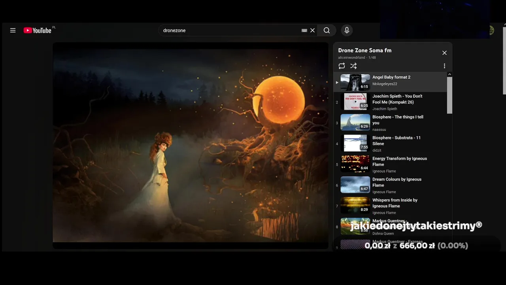Clear the search query with X
Screen dimensions: 506x285
click(312, 30)
